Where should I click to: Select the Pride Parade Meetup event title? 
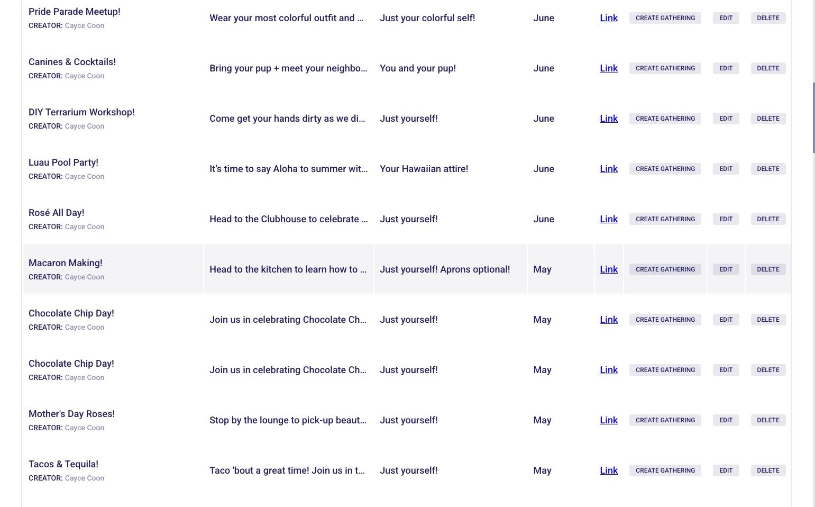[x=75, y=12]
